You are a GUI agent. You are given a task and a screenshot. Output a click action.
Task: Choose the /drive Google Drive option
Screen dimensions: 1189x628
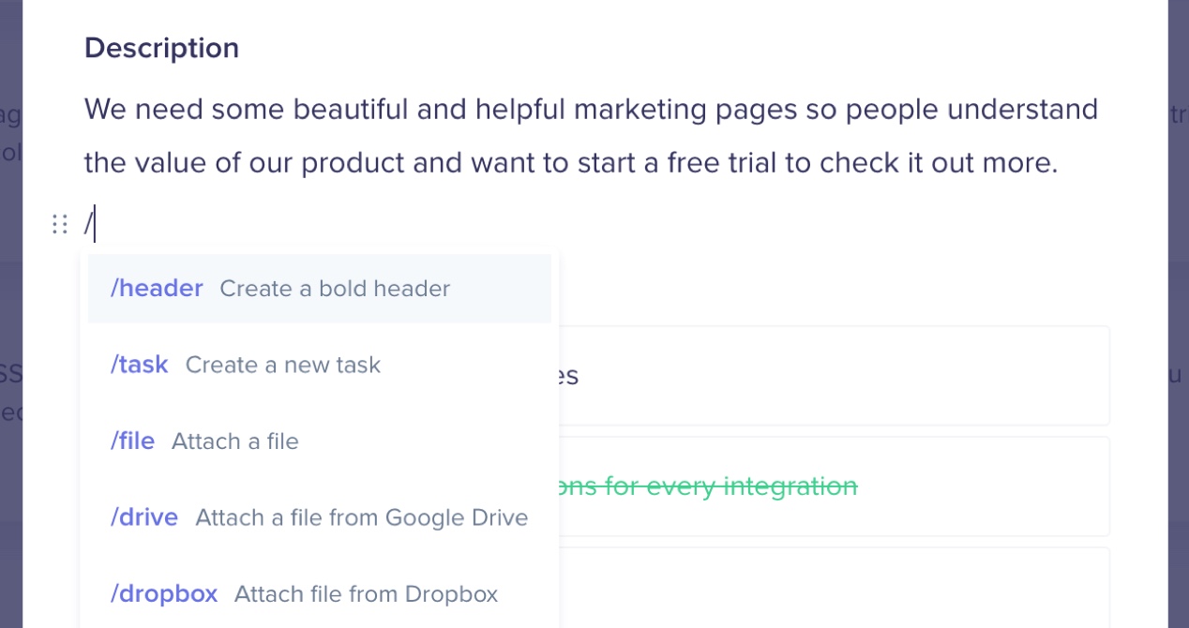click(144, 517)
